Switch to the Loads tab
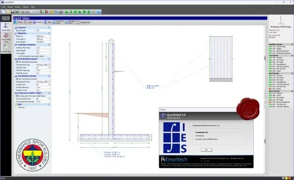This screenshot has width=294, height=180. click(28, 22)
